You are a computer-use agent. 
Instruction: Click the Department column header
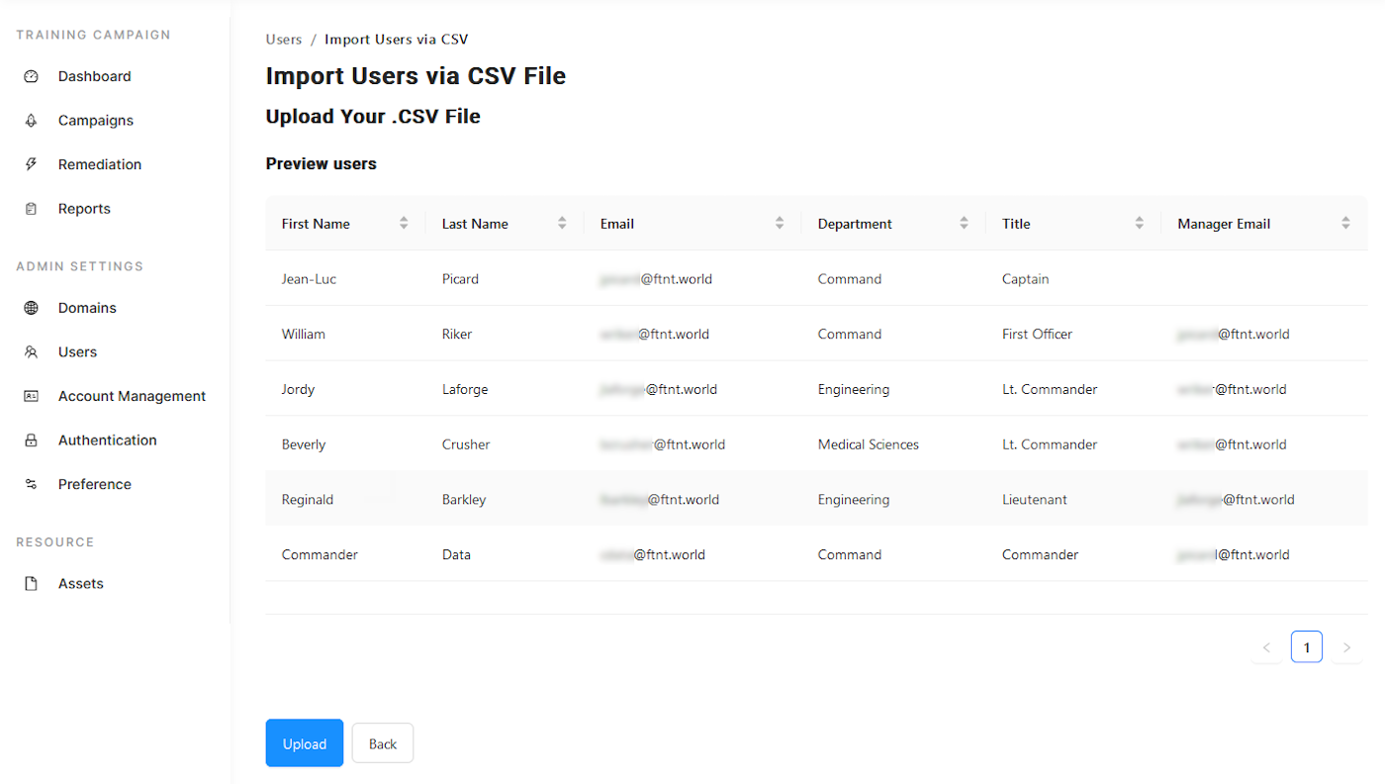(x=893, y=224)
